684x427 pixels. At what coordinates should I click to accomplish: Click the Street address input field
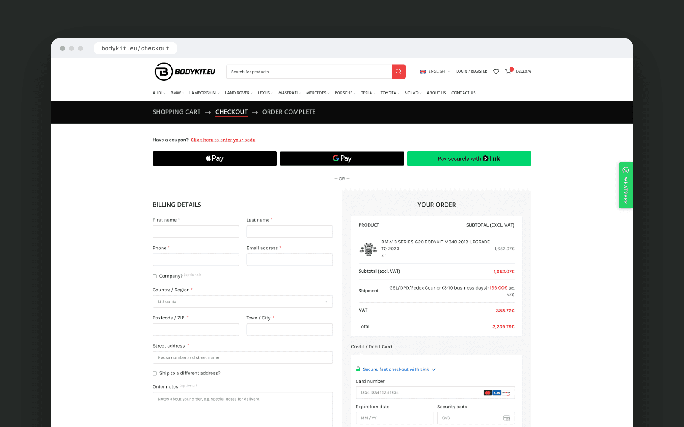242,357
